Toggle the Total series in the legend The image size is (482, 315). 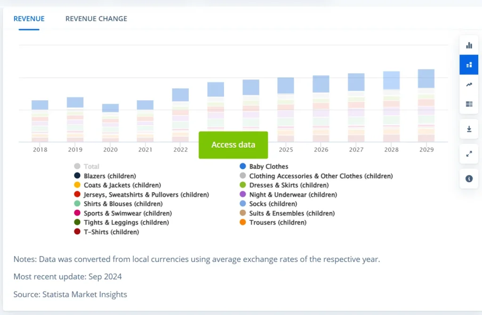coord(87,166)
